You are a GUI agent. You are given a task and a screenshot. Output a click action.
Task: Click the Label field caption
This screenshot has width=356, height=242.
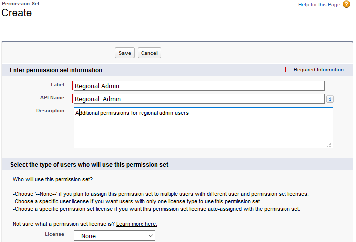[x=57, y=85]
